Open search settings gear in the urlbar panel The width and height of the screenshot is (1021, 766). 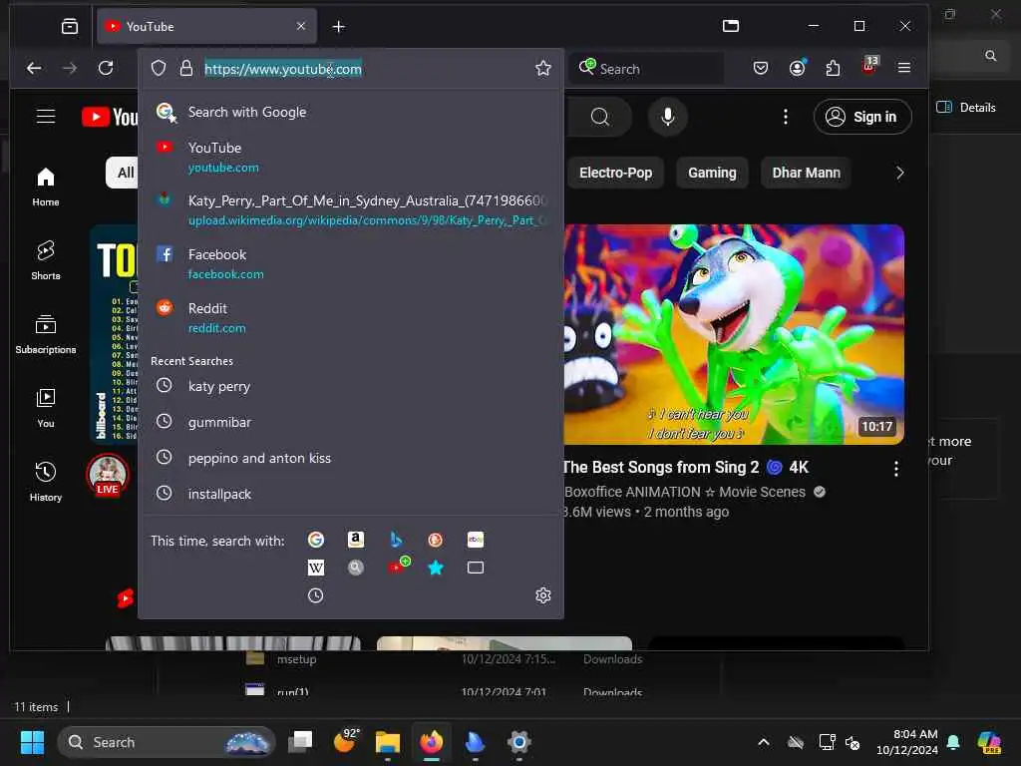click(x=543, y=595)
